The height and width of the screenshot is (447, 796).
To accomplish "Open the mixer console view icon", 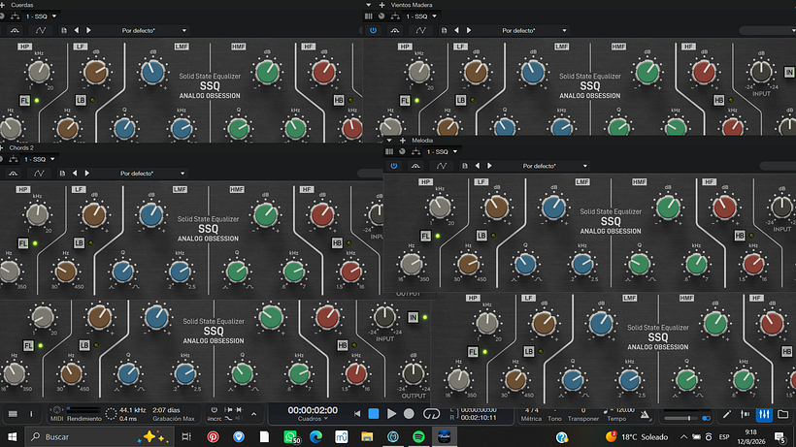I will tap(764, 415).
